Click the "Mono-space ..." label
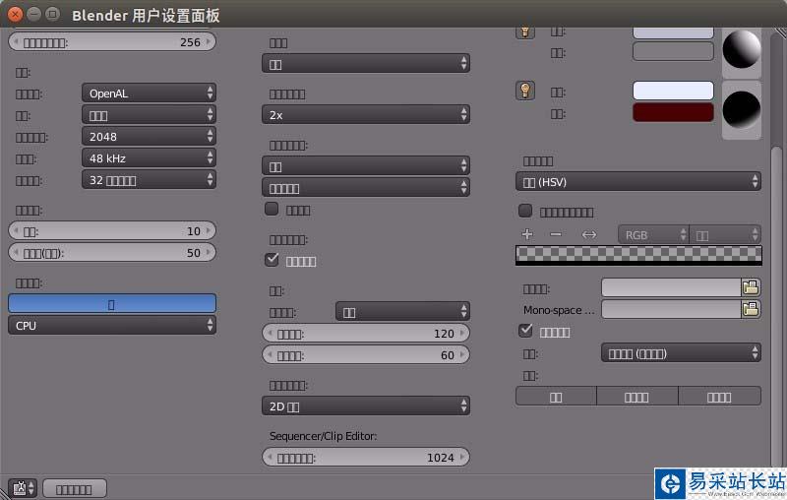Image resolution: width=787 pixels, height=500 pixels. coord(559,310)
